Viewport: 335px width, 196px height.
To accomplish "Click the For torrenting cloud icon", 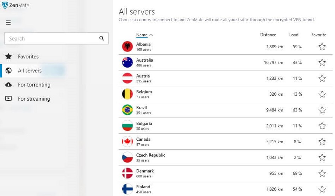I will click(x=9, y=85).
